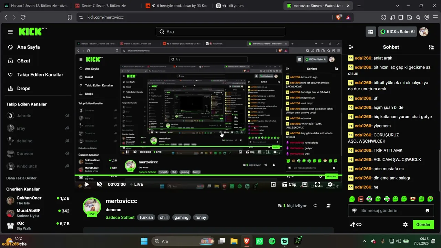Open the GokhanOner recommended channel
Viewport: 441px width, 248px height.
click(38, 200)
